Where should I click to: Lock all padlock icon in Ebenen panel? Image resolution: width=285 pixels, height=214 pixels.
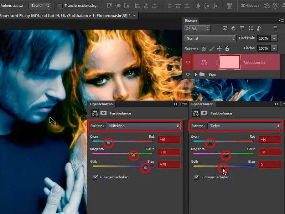(227, 49)
